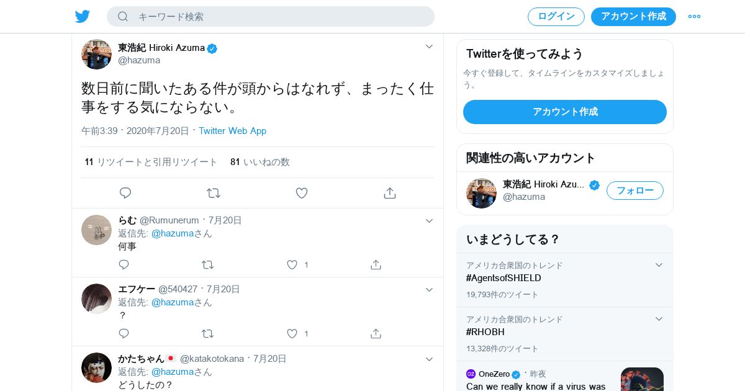The width and height of the screenshot is (745, 391).
Task: Focus the キーワード検索 search field
Action: pos(279,17)
